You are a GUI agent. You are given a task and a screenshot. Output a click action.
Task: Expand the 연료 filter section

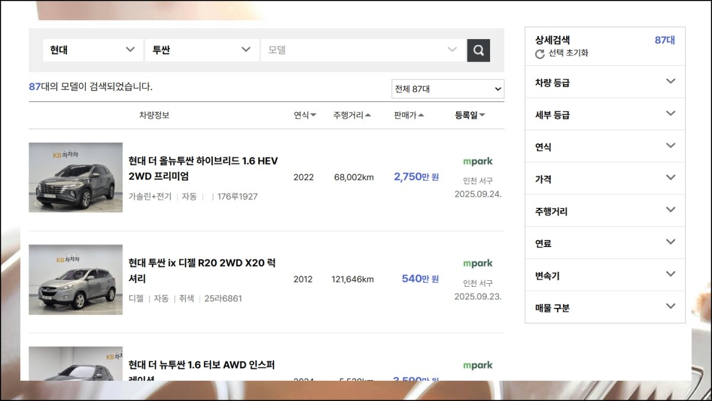click(605, 242)
